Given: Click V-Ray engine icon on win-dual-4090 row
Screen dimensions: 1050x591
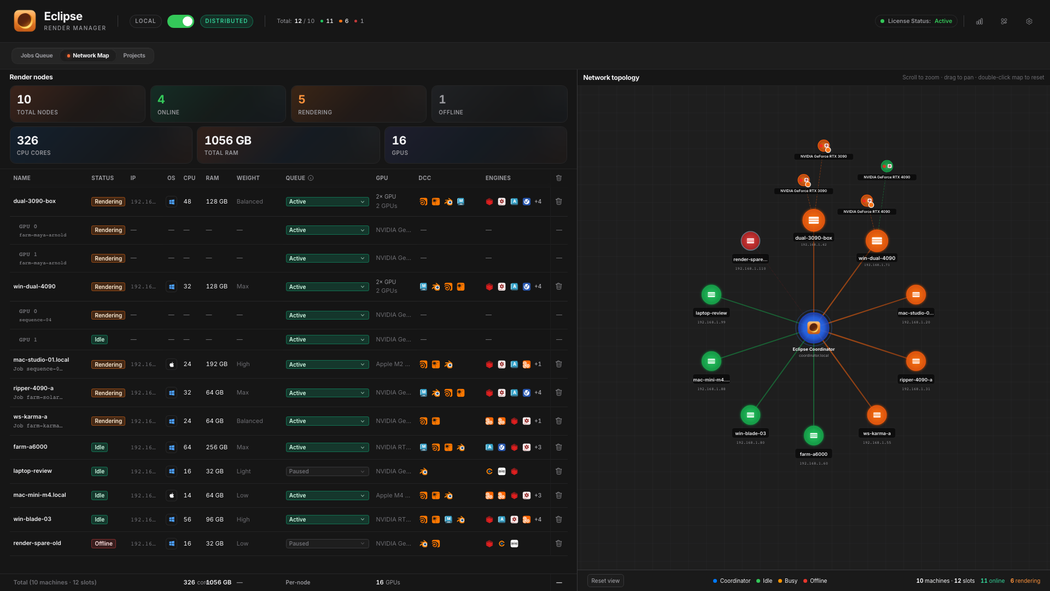Looking at the screenshot, I should coord(527,286).
